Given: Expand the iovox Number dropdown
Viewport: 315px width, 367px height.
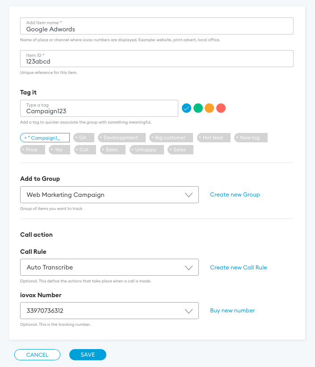Looking at the screenshot, I should [109, 311].
